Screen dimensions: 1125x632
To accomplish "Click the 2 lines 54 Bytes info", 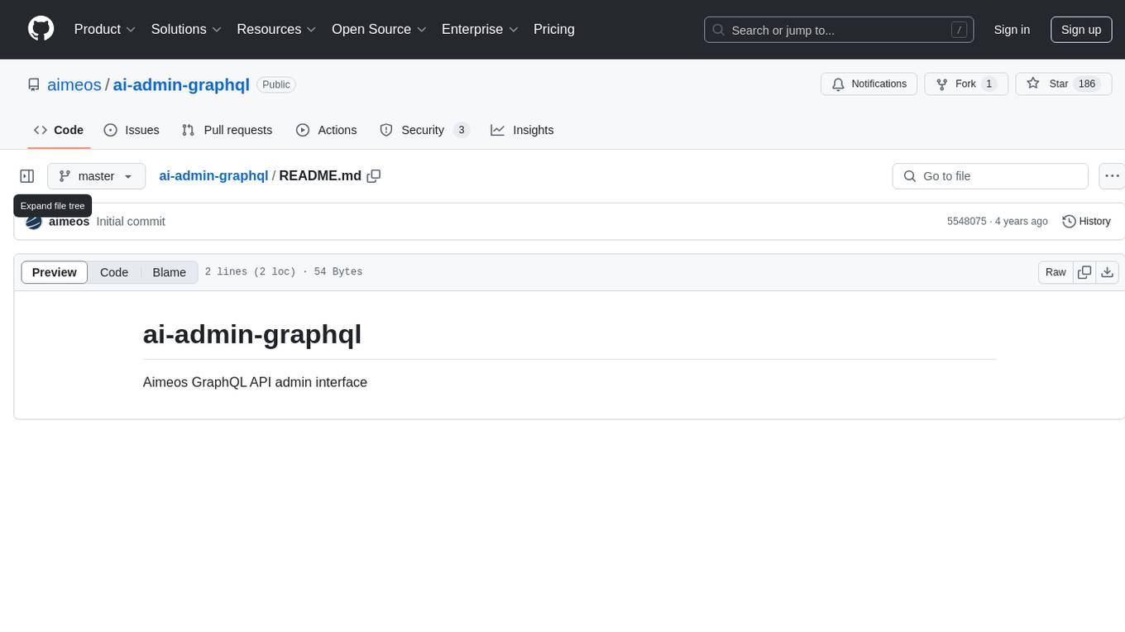I will [284, 272].
